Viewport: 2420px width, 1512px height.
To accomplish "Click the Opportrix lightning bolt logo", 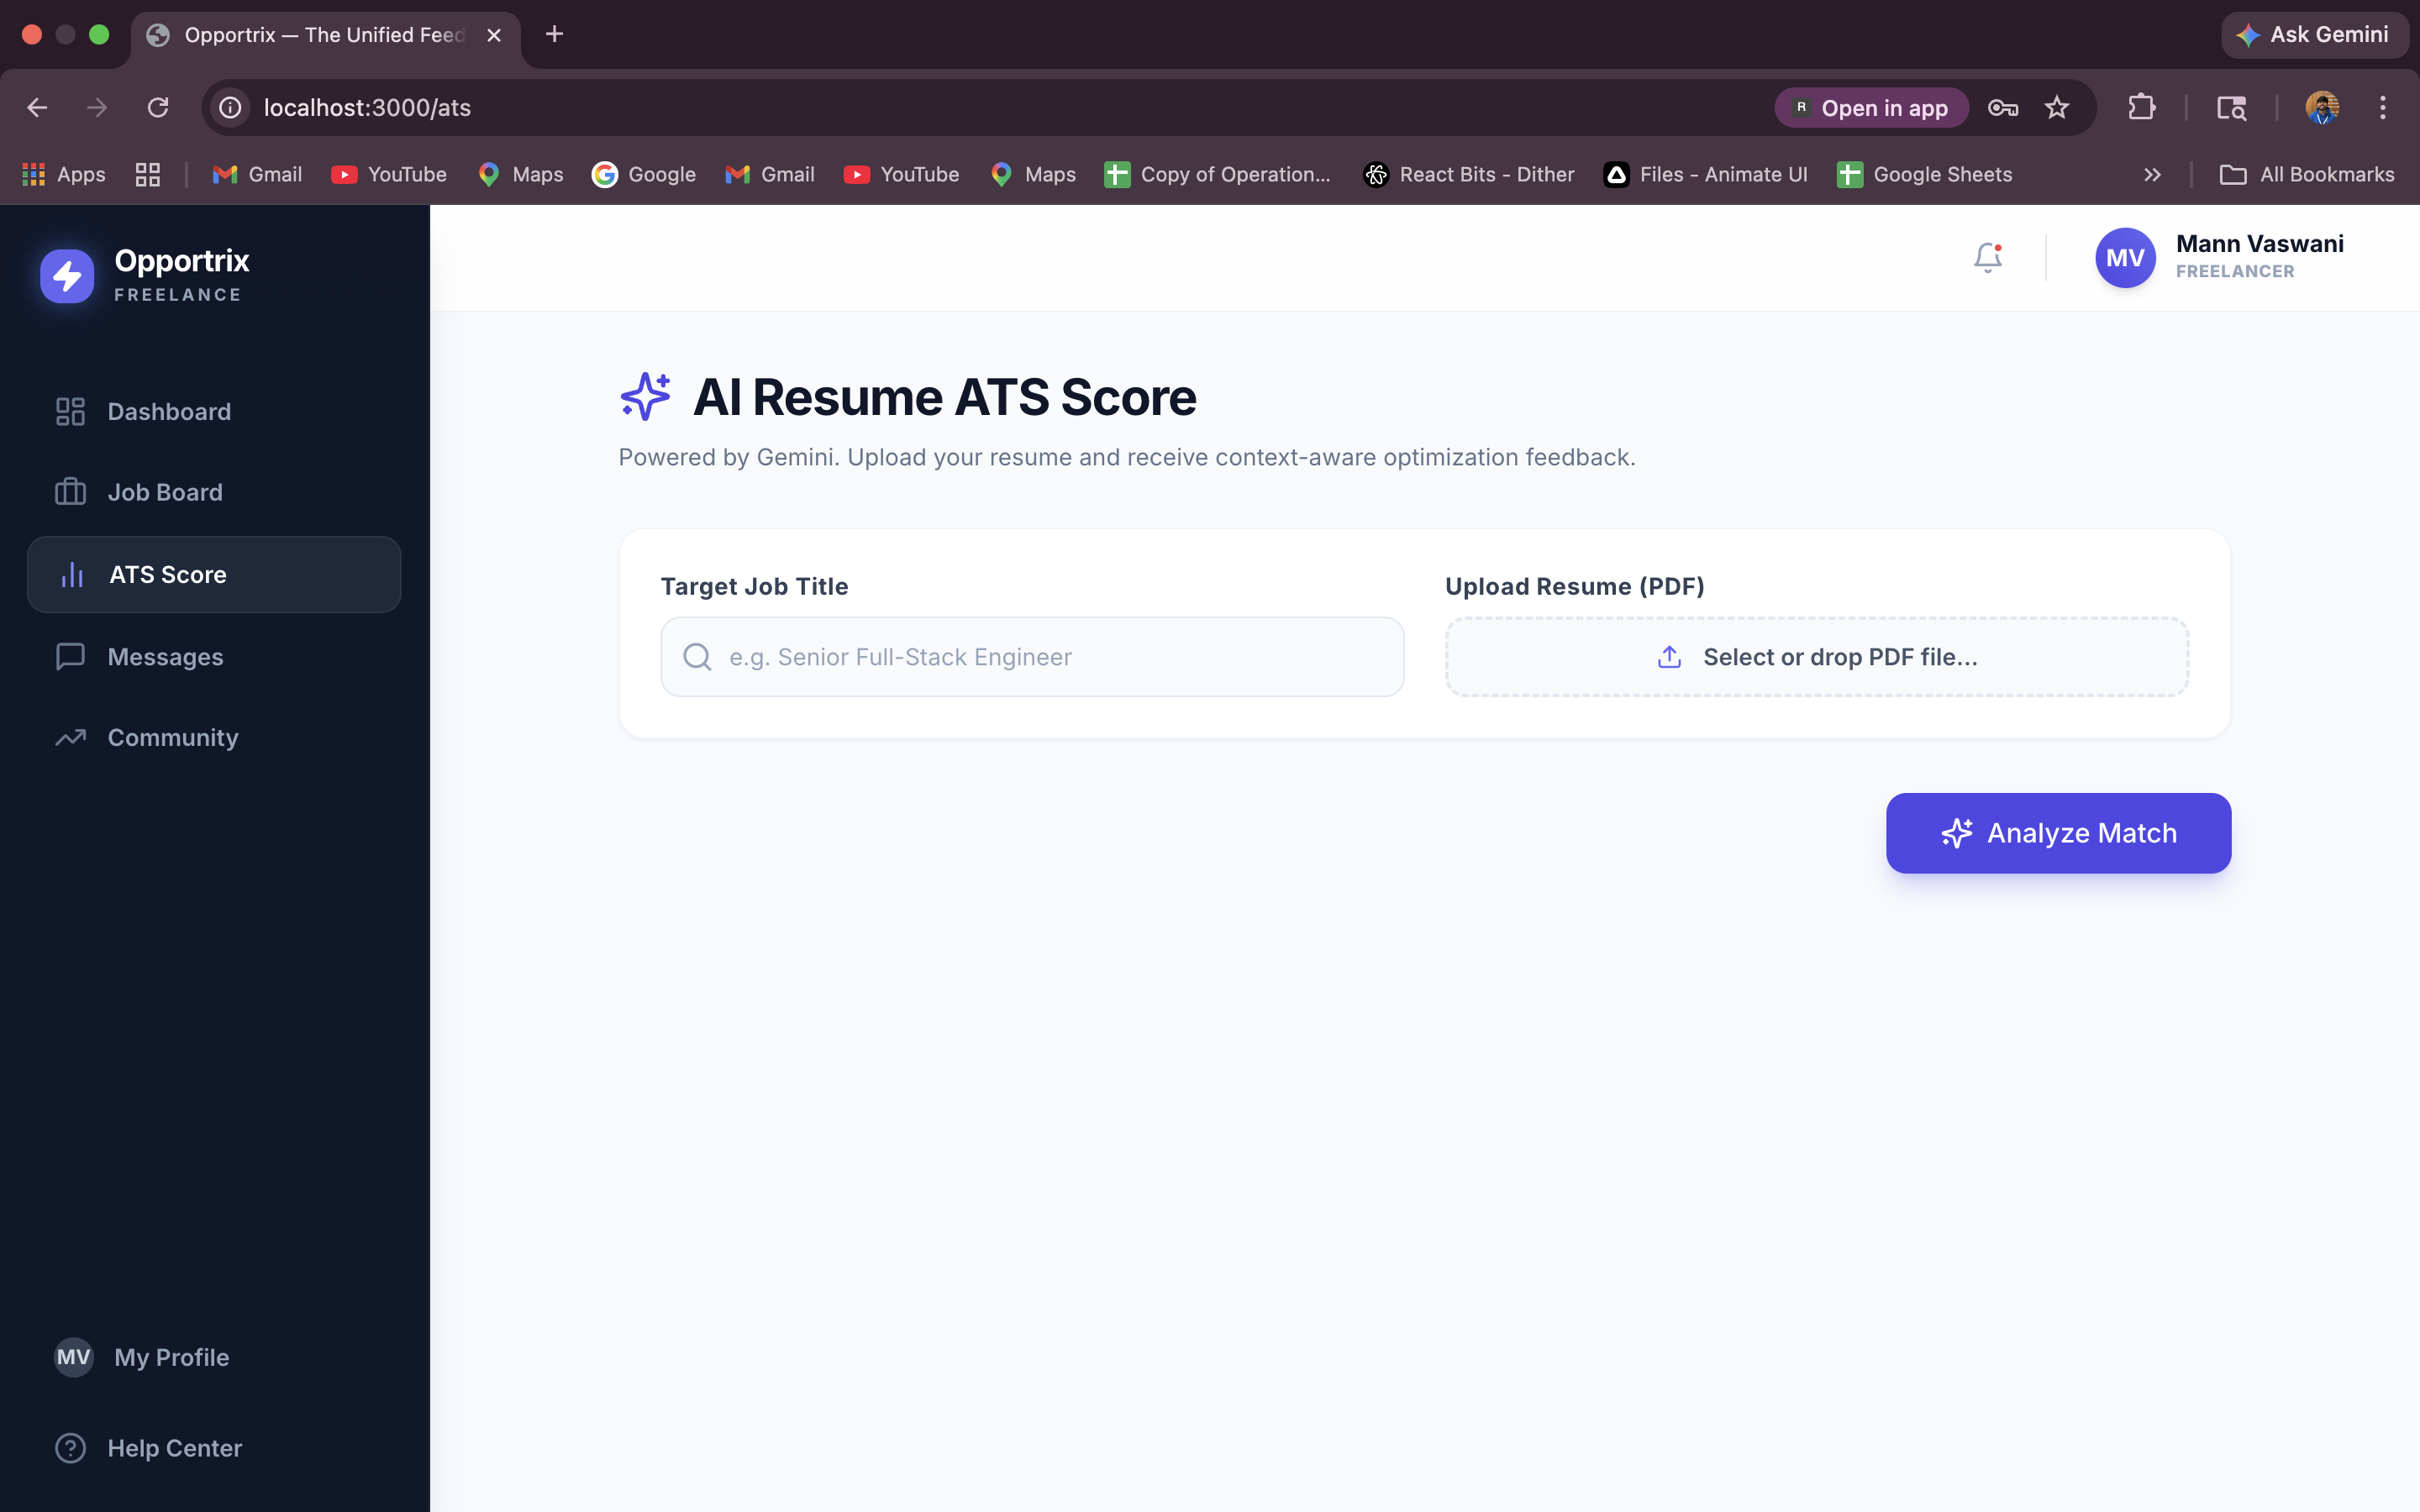I will coord(67,276).
